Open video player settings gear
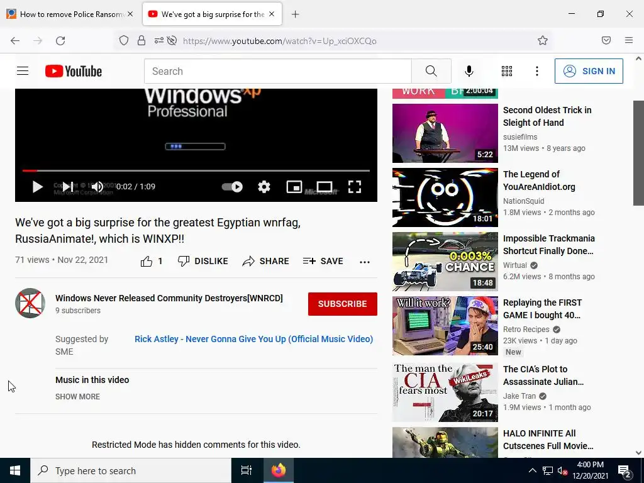The width and height of the screenshot is (644, 483). [x=264, y=187]
